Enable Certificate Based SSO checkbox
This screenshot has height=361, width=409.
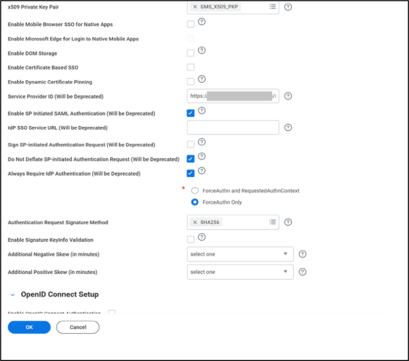pyautogui.click(x=191, y=68)
